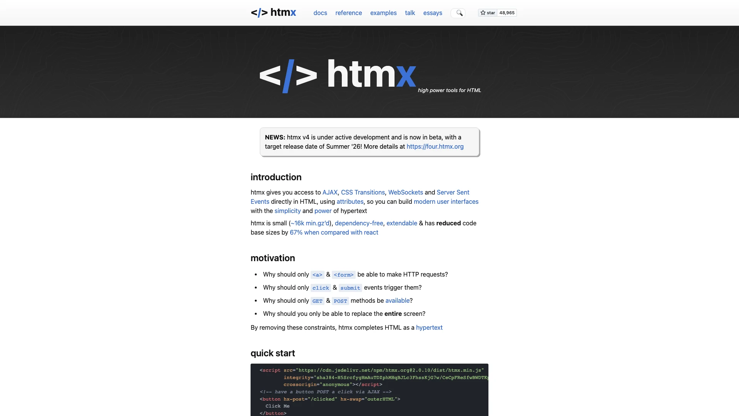Open the 48,965 star count link
Image resolution: width=739 pixels, height=416 pixels.
tap(507, 13)
